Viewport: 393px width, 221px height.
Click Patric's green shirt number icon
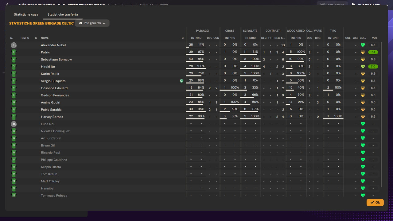pos(14,52)
